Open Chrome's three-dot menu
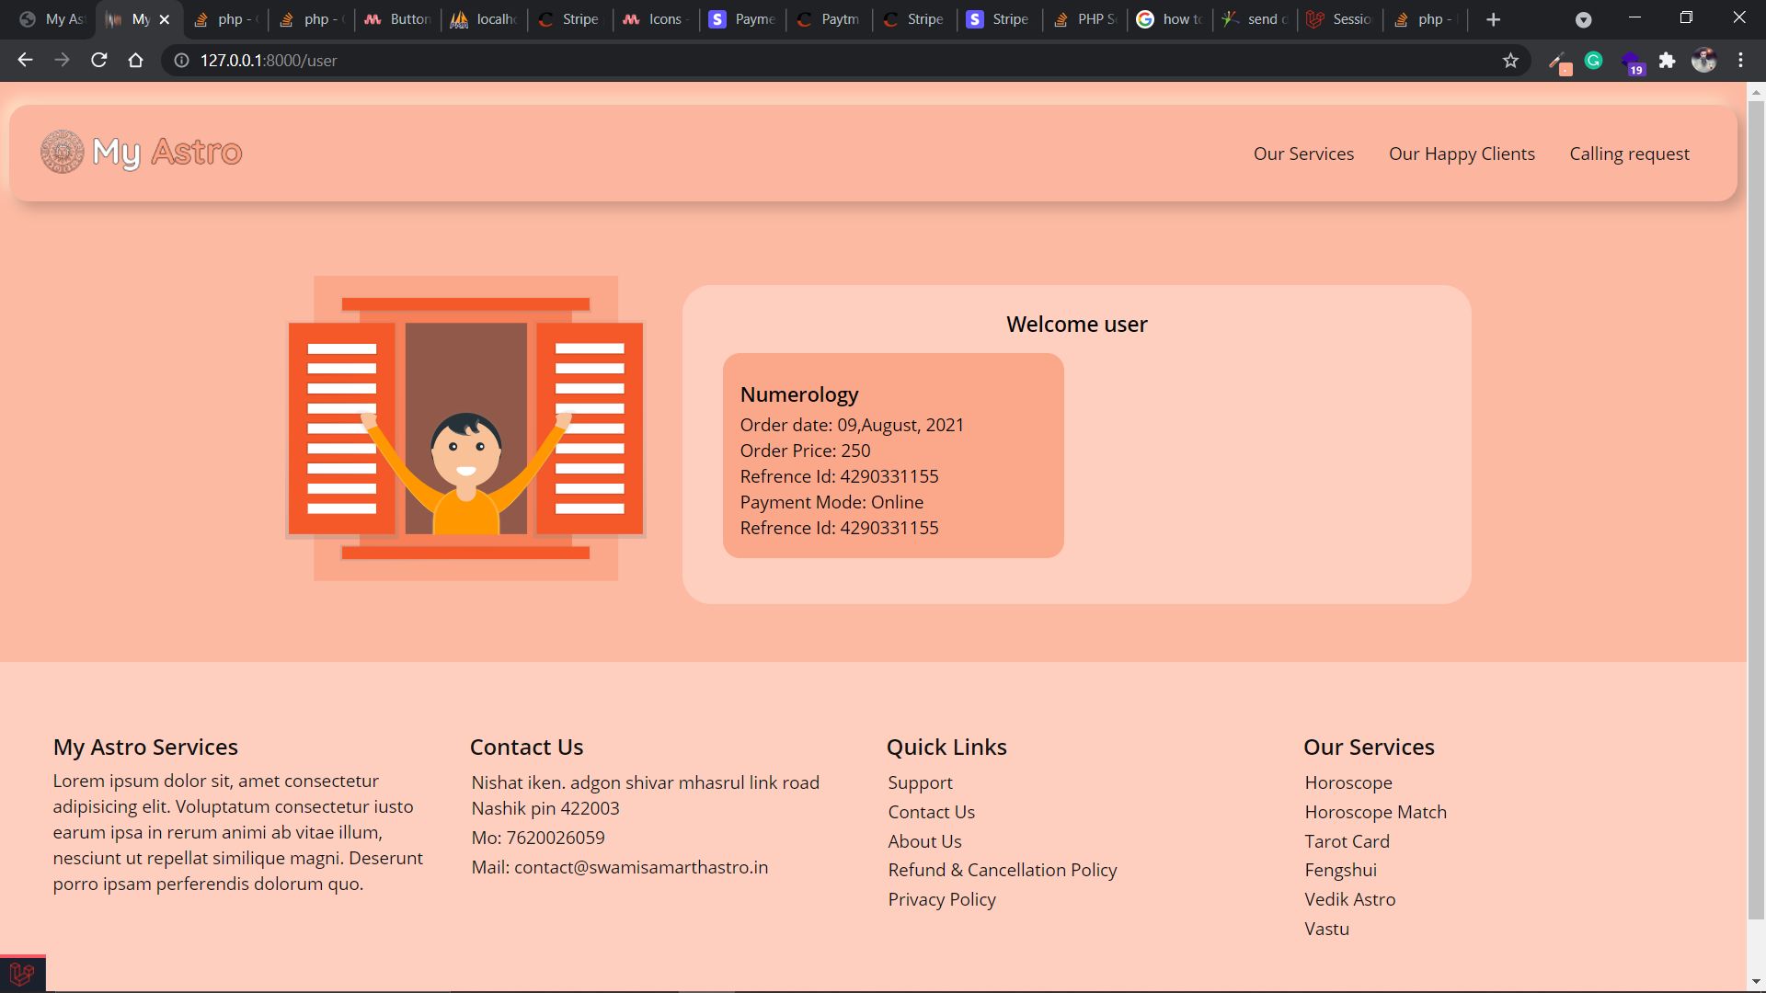1766x993 pixels. click(1740, 61)
